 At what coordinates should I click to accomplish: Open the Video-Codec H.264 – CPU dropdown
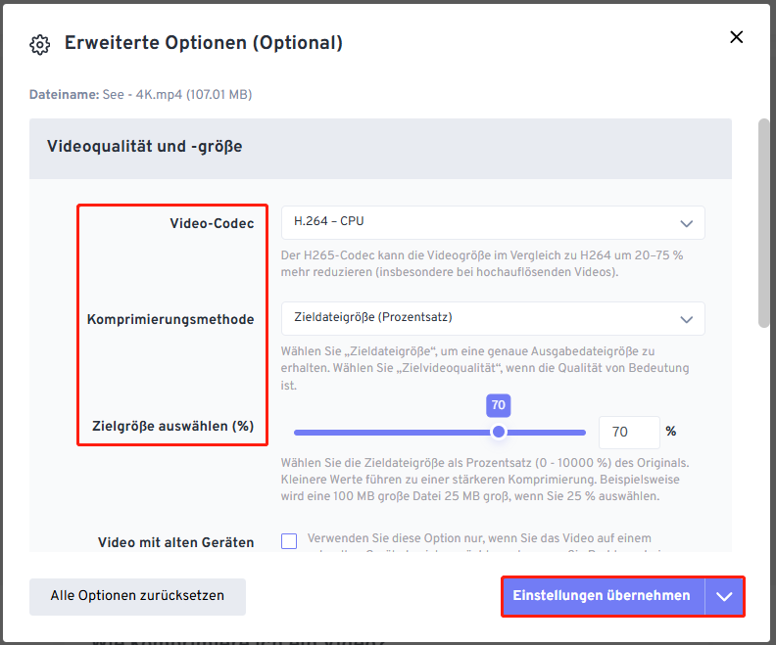click(x=493, y=222)
